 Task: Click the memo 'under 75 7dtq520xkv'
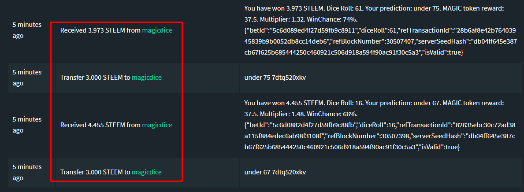275,78
